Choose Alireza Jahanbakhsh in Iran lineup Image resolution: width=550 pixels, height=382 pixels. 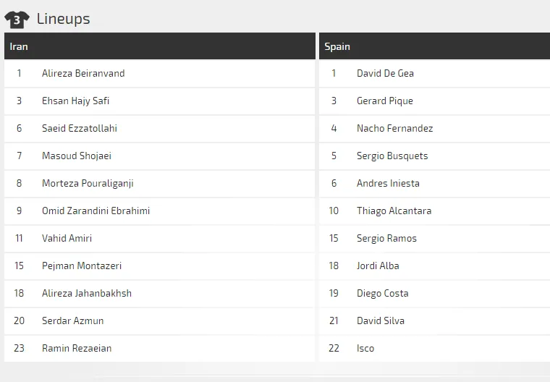coord(87,293)
